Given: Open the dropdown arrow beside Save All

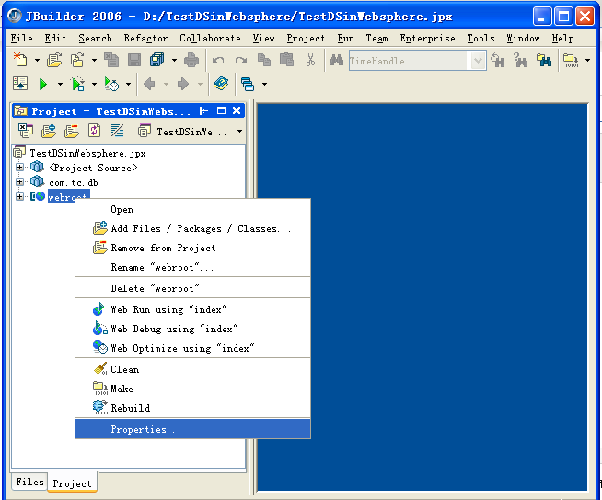Looking at the screenshot, I should tap(174, 60).
